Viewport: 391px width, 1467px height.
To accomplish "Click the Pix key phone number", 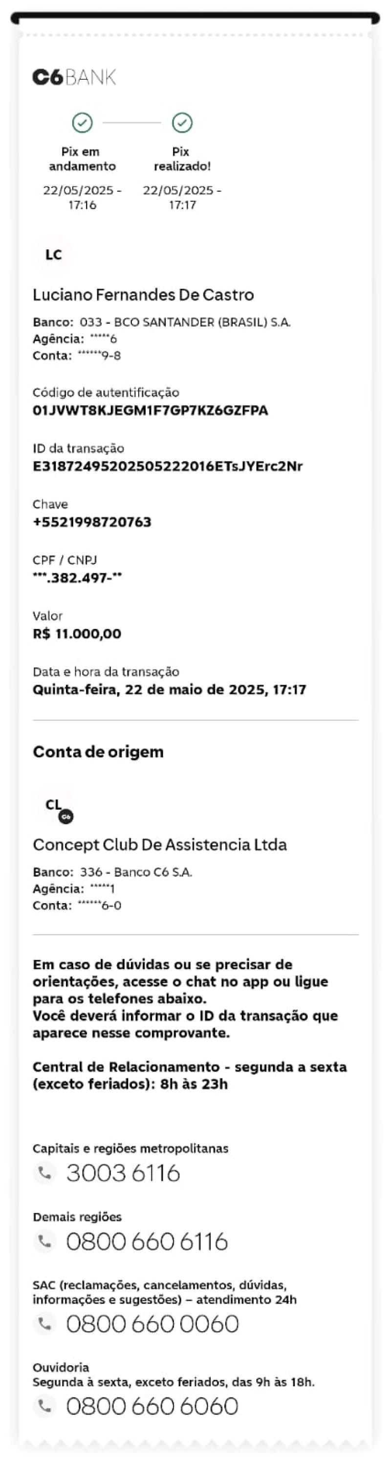I will pos(92,522).
